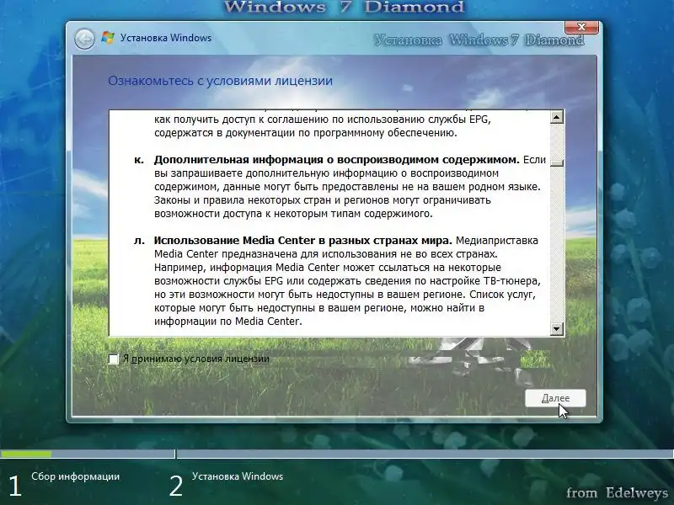The image size is (674, 505).
Task: Click the license text scrollbar thumb
Action: (x=557, y=162)
